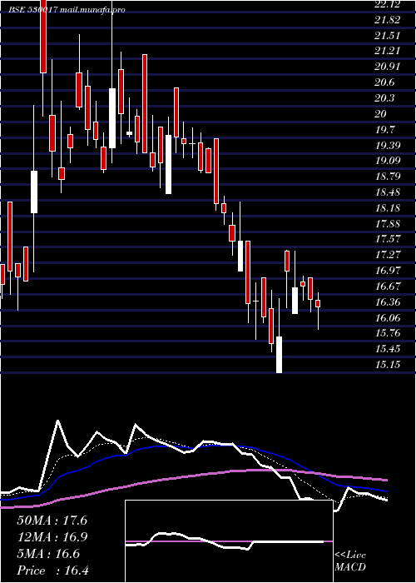Click the 17.27 price axis label
Image resolution: width=416 pixels, height=583 pixels.
pyautogui.click(x=388, y=255)
